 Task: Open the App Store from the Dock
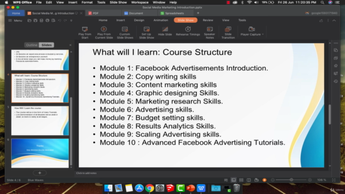[139, 188]
